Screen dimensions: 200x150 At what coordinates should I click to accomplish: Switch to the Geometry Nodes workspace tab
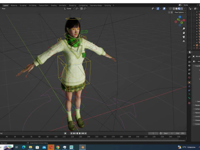click(96, 5)
